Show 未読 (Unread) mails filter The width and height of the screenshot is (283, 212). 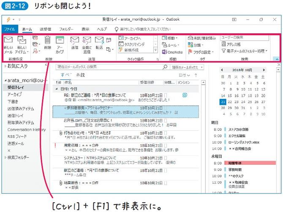[80, 75]
